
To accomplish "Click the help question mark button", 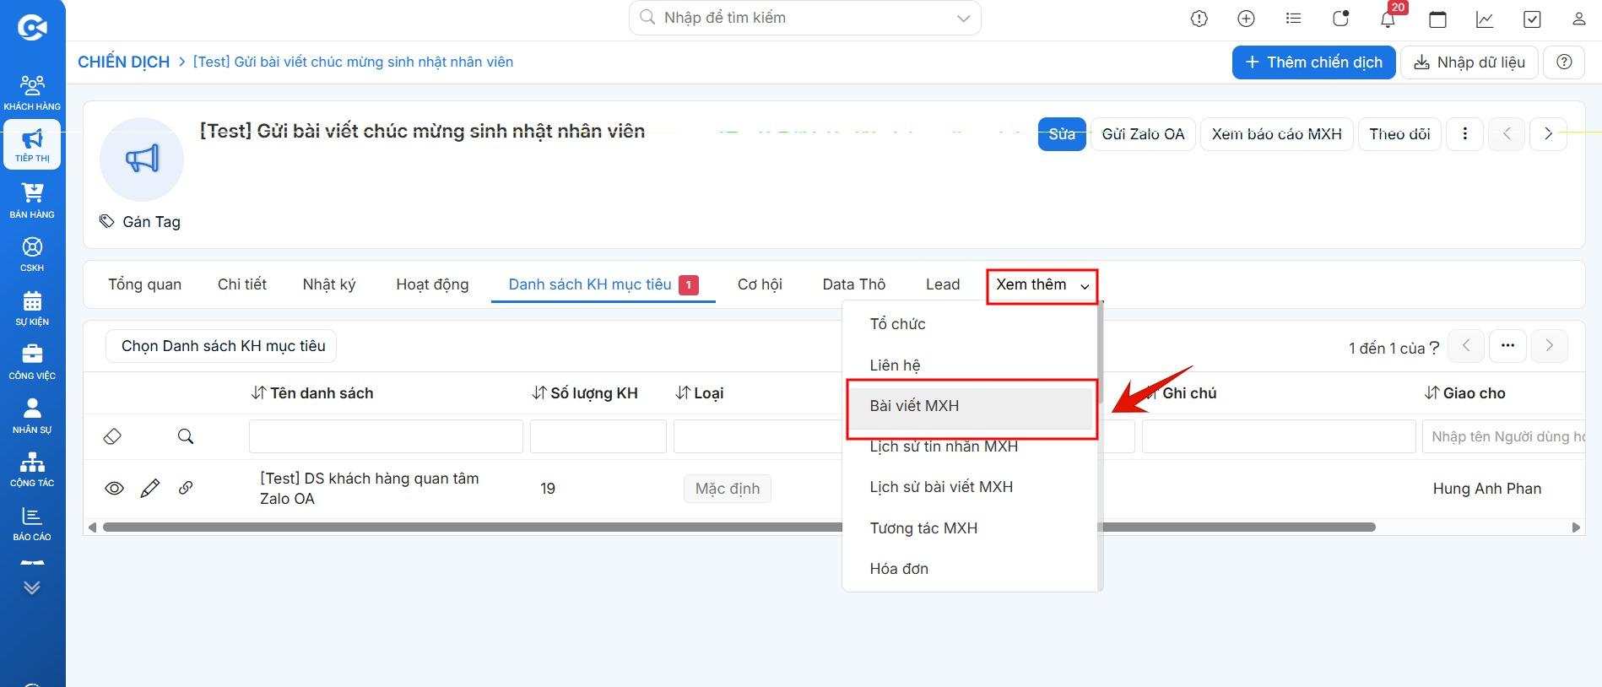I will [1564, 62].
